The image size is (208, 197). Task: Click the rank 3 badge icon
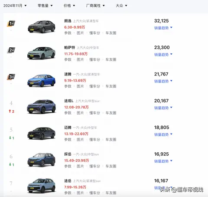click(11, 77)
